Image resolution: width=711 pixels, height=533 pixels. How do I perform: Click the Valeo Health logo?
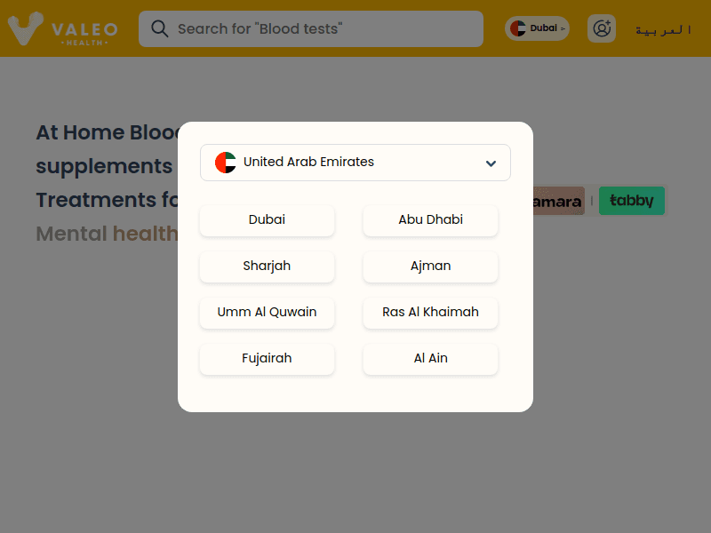62,28
